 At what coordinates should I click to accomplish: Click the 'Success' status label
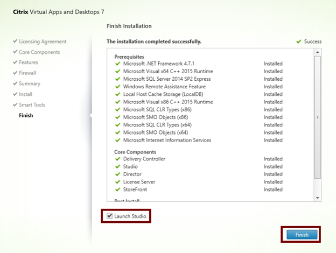[x=313, y=41]
